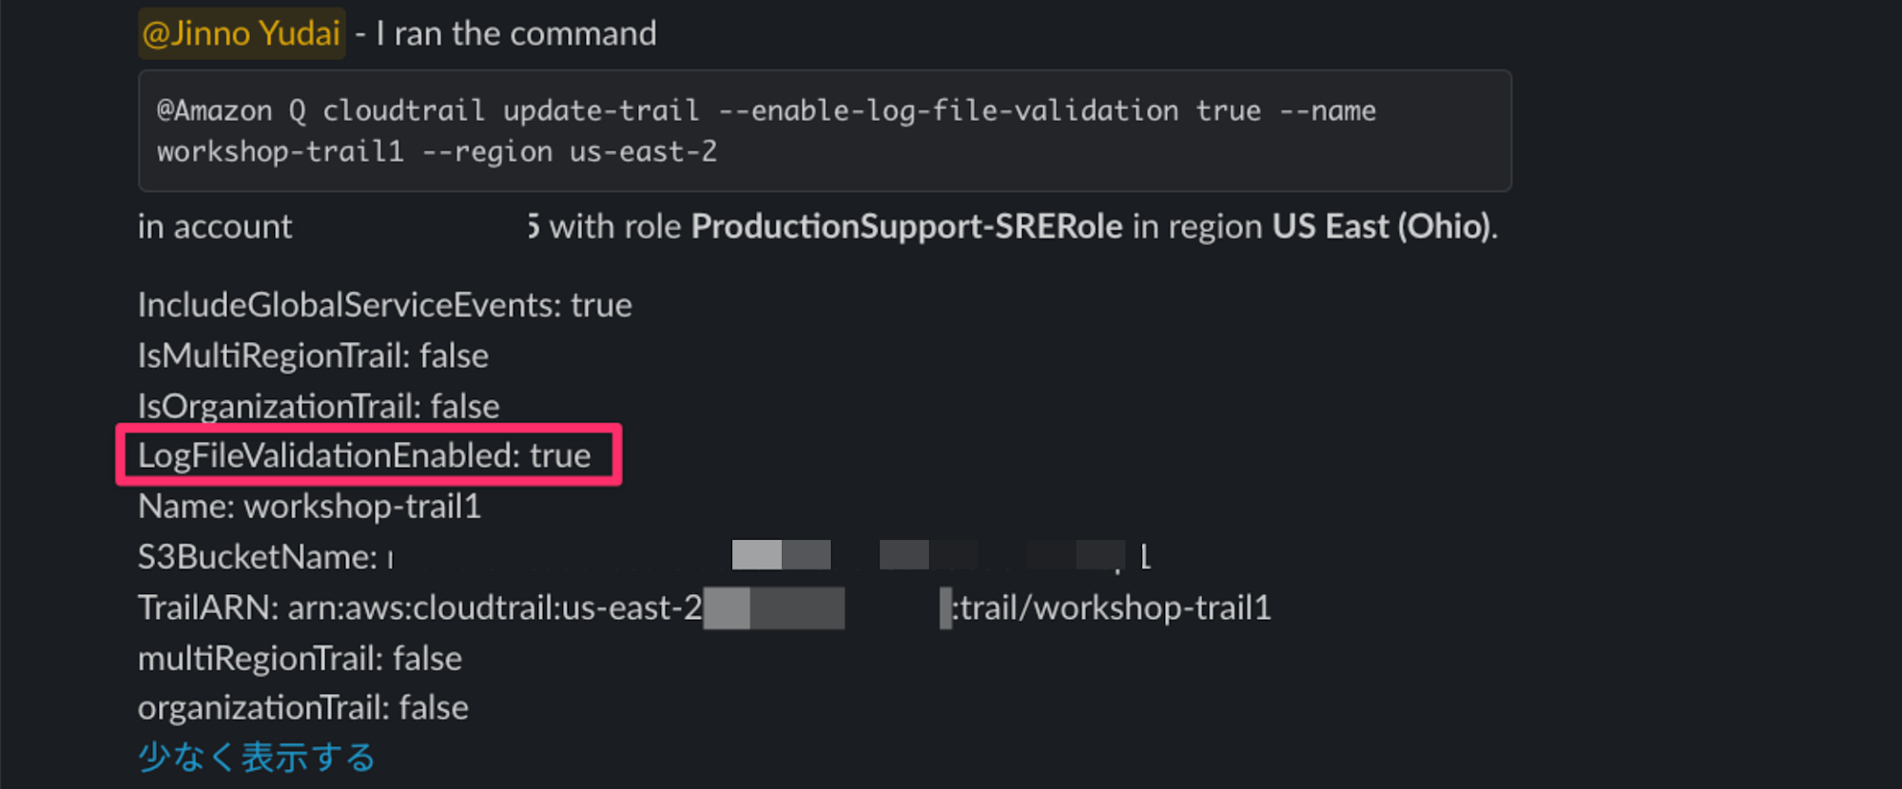Click the organizationTrail: false line
Image resolution: width=1902 pixels, height=789 pixels.
(303, 708)
